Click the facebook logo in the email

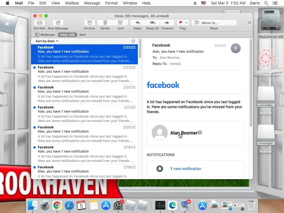(x=163, y=85)
